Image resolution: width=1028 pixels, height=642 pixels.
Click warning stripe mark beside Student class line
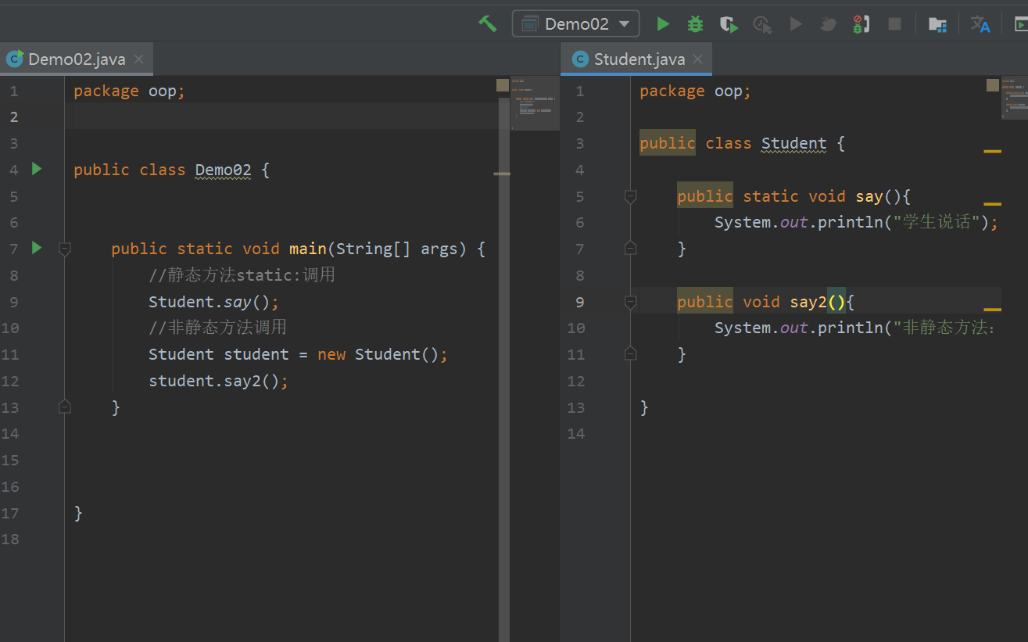click(x=992, y=151)
